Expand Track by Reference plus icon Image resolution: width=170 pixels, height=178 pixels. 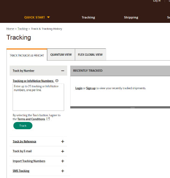pos(63,141)
